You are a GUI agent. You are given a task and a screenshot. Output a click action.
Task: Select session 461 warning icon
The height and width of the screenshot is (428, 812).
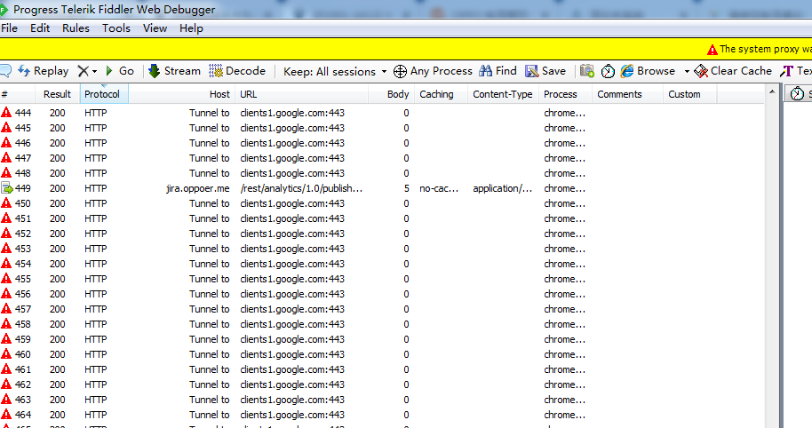pos(6,369)
